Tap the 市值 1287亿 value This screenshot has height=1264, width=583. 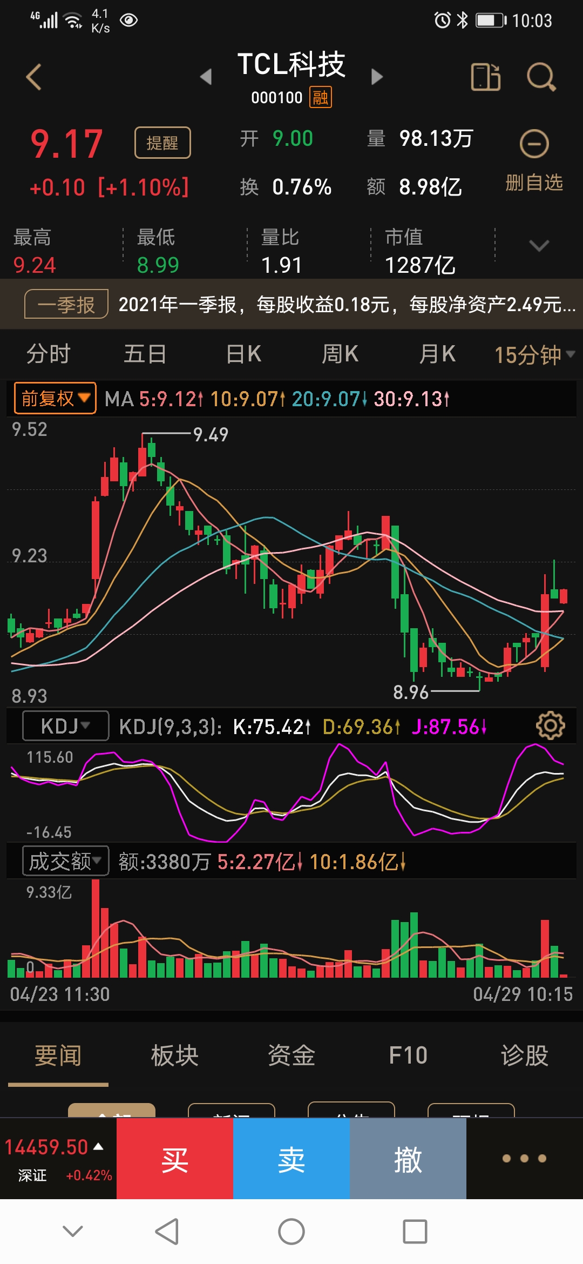coord(420,265)
